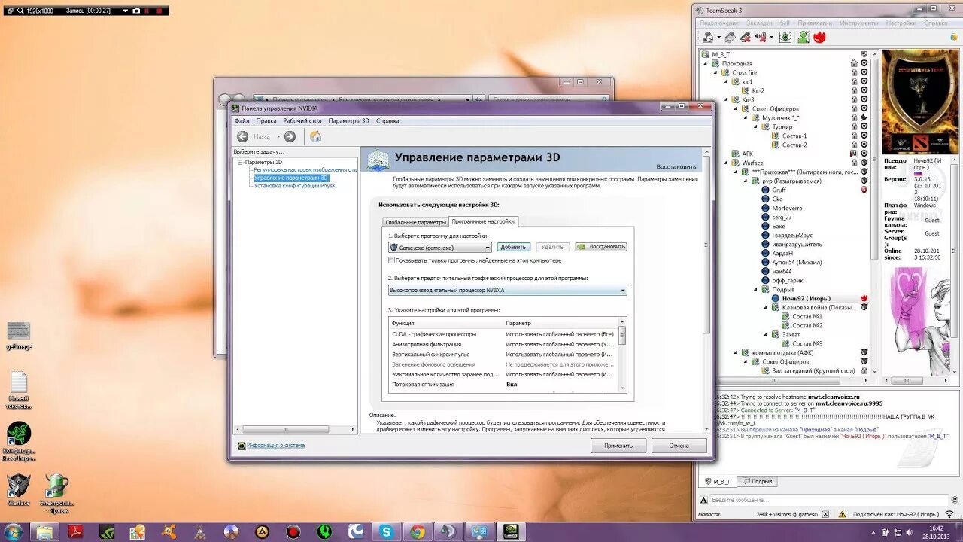Click header 'Восстановить' link

(676, 166)
